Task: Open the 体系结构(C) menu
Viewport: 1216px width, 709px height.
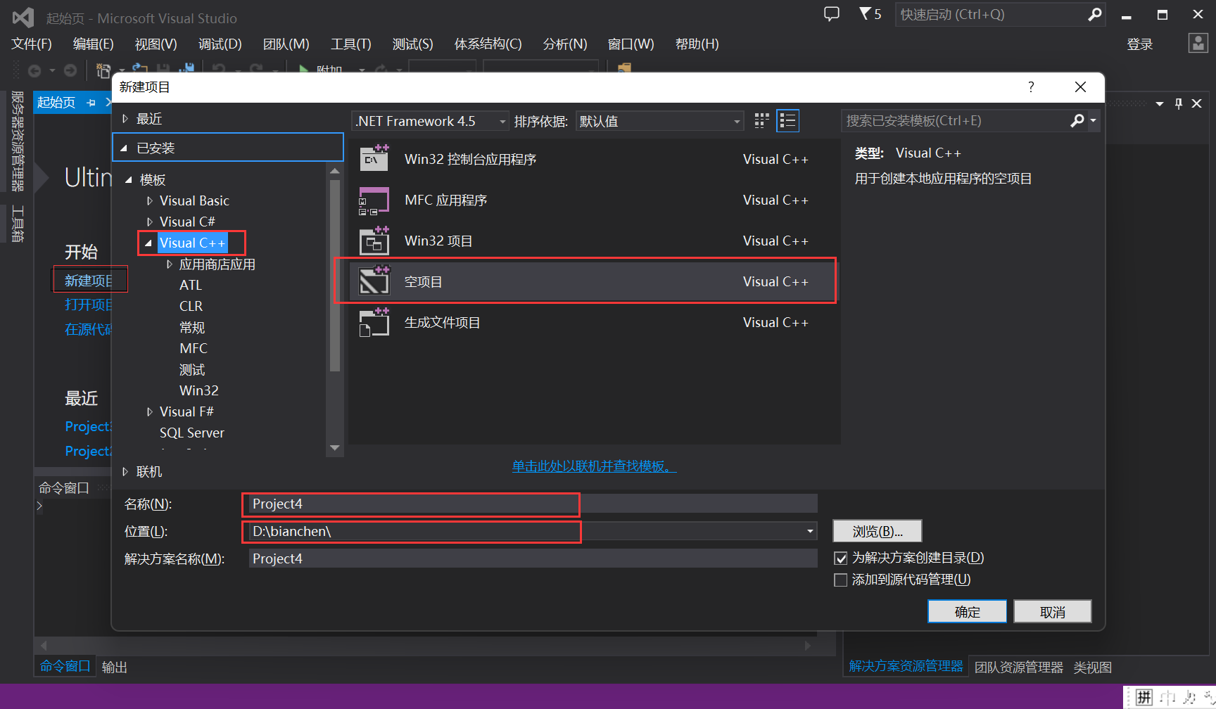Action: 488,44
